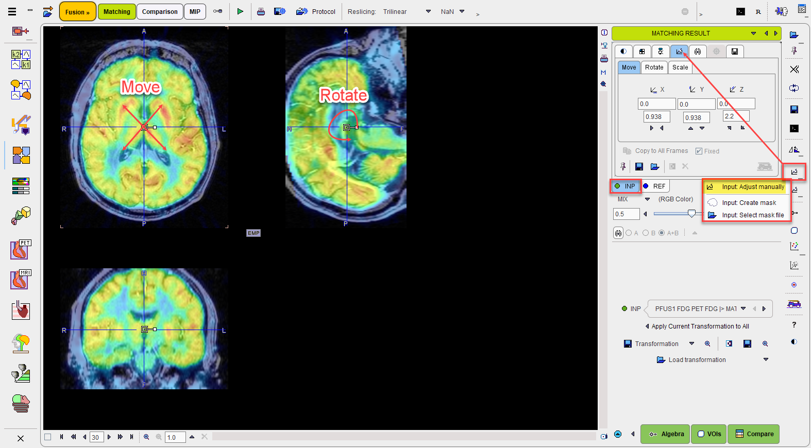The image size is (811, 448).
Task: Click the manual adjust tab icon
Action: pos(679,51)
